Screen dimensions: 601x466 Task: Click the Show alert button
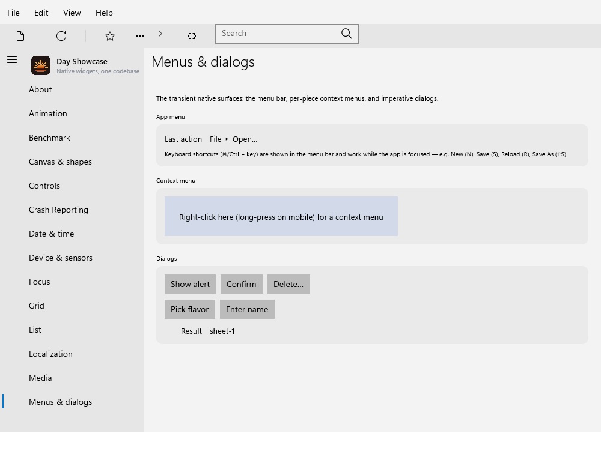(x=190, y=284)
